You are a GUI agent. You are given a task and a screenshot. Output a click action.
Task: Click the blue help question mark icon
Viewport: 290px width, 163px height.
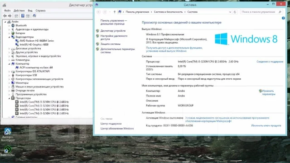pos(283,18)
